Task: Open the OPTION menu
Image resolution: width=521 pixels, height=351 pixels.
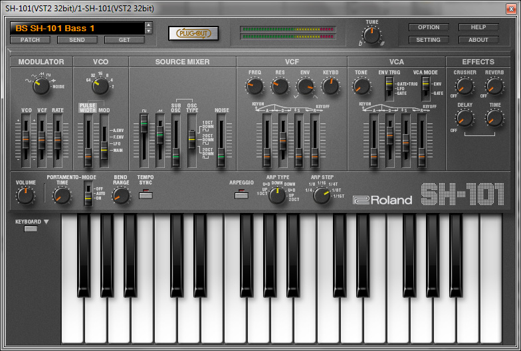Action: pos(429,27)
